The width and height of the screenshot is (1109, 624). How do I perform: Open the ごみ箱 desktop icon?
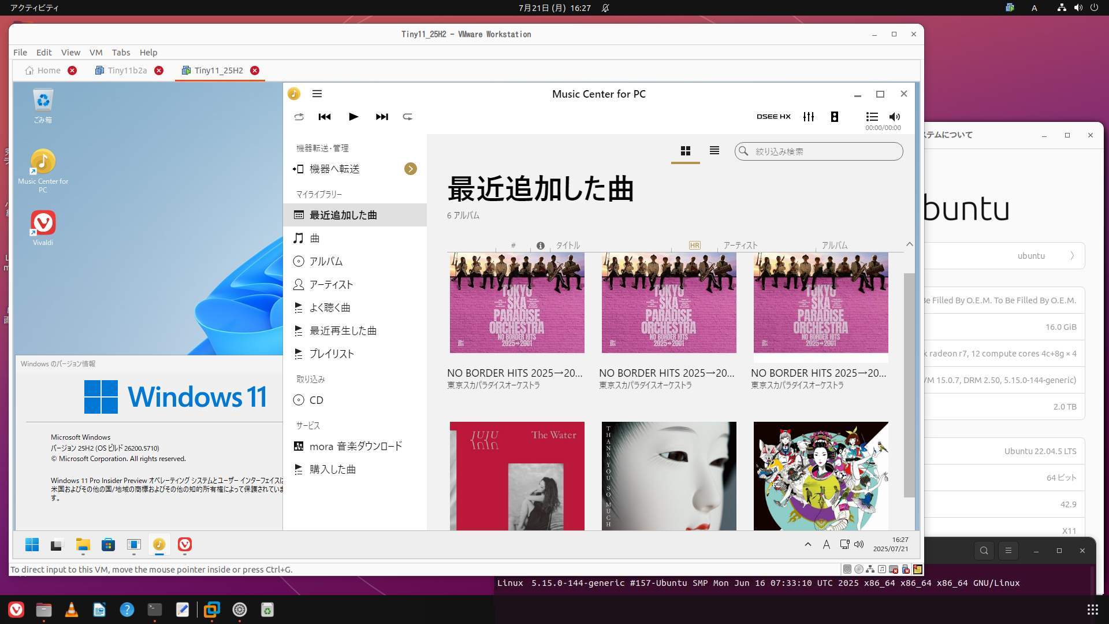(x=43, y=106)
